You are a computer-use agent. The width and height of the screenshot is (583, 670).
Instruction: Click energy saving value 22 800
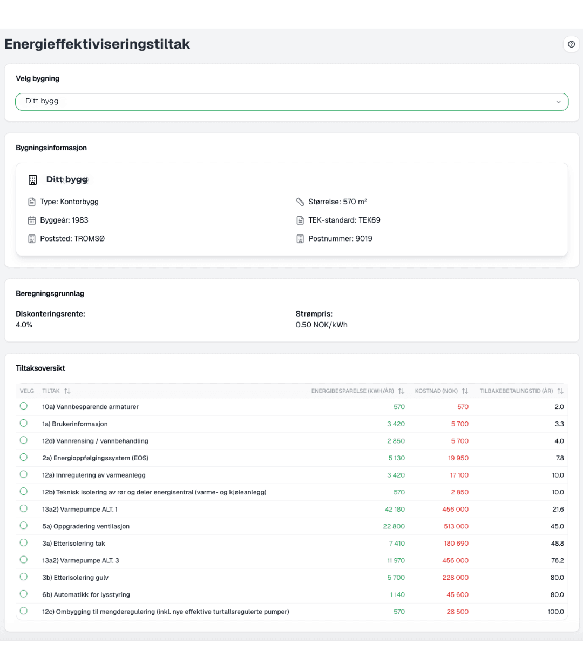394,526
